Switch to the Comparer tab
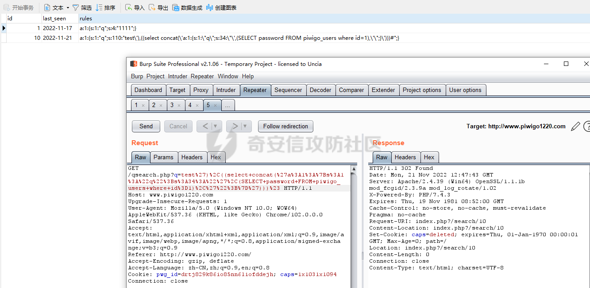The width and height of the screenshot is (590, 288). coord(351,90)
